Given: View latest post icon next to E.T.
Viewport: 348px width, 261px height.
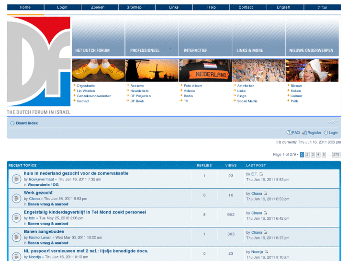Looking at the screenshot, I should pos(261,174).
